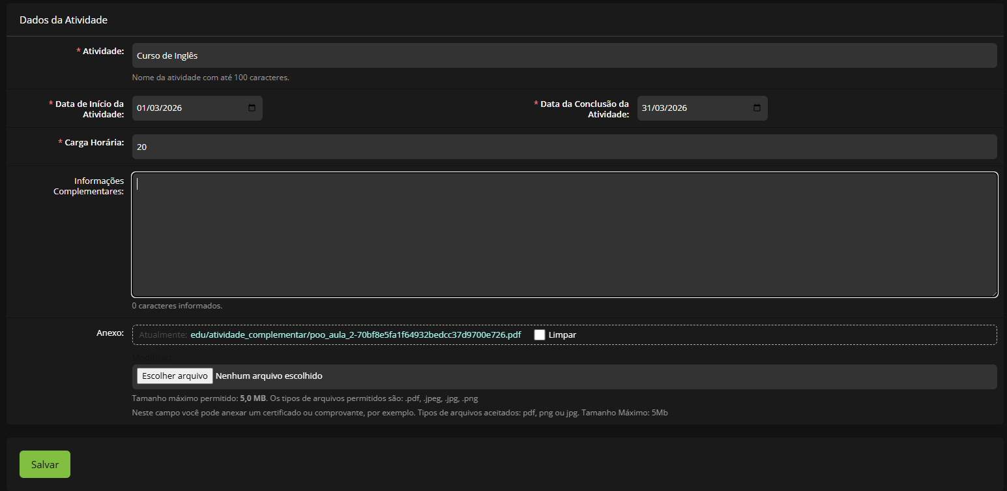Grab the text area resize handle corner
This screenshot has width=1007, height=491.
coord(993,293)
